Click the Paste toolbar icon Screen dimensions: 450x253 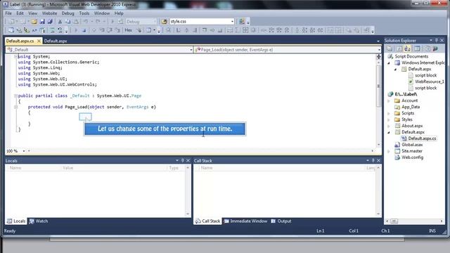(x=76, y=22)
